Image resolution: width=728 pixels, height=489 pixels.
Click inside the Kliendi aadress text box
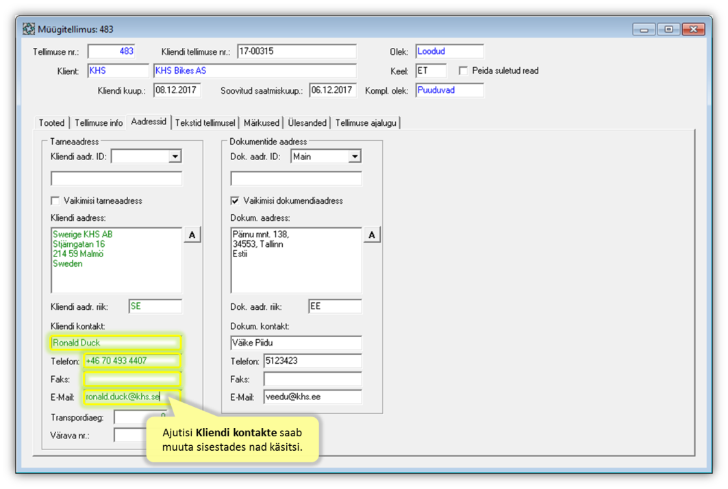116,260
